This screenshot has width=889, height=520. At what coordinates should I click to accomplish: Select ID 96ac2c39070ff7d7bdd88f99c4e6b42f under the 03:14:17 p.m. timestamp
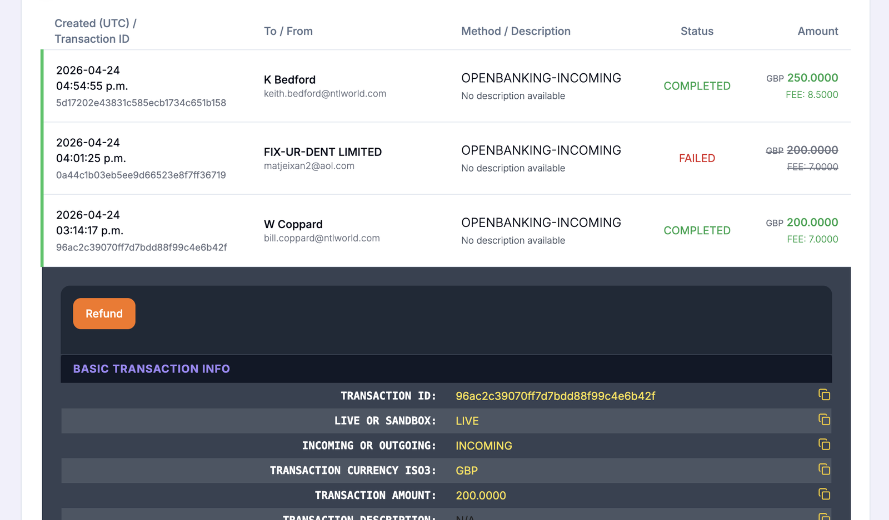click(x=141, y=247)
